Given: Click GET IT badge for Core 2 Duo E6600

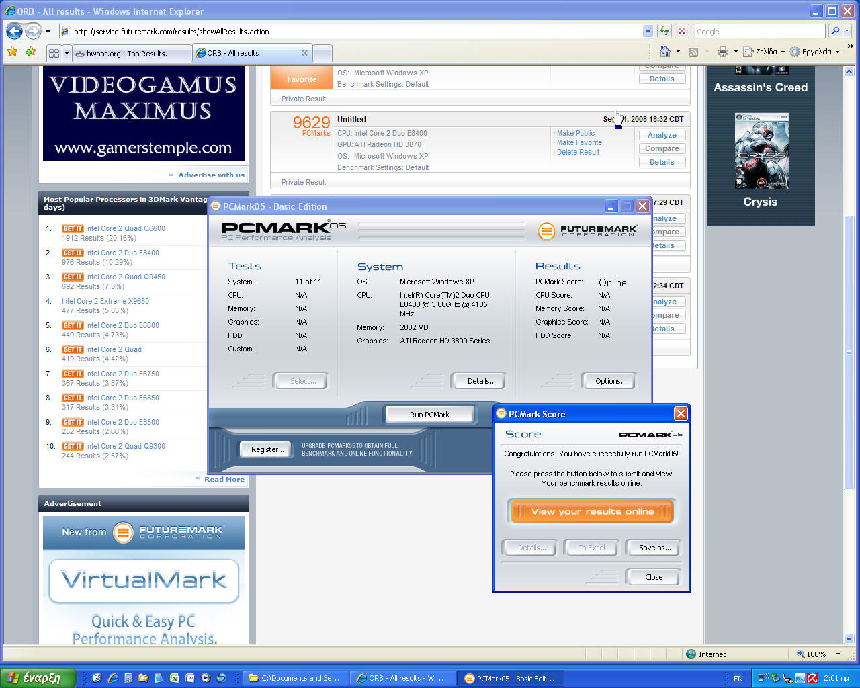Looking at the screenshot, I should (x=73, y=325).
